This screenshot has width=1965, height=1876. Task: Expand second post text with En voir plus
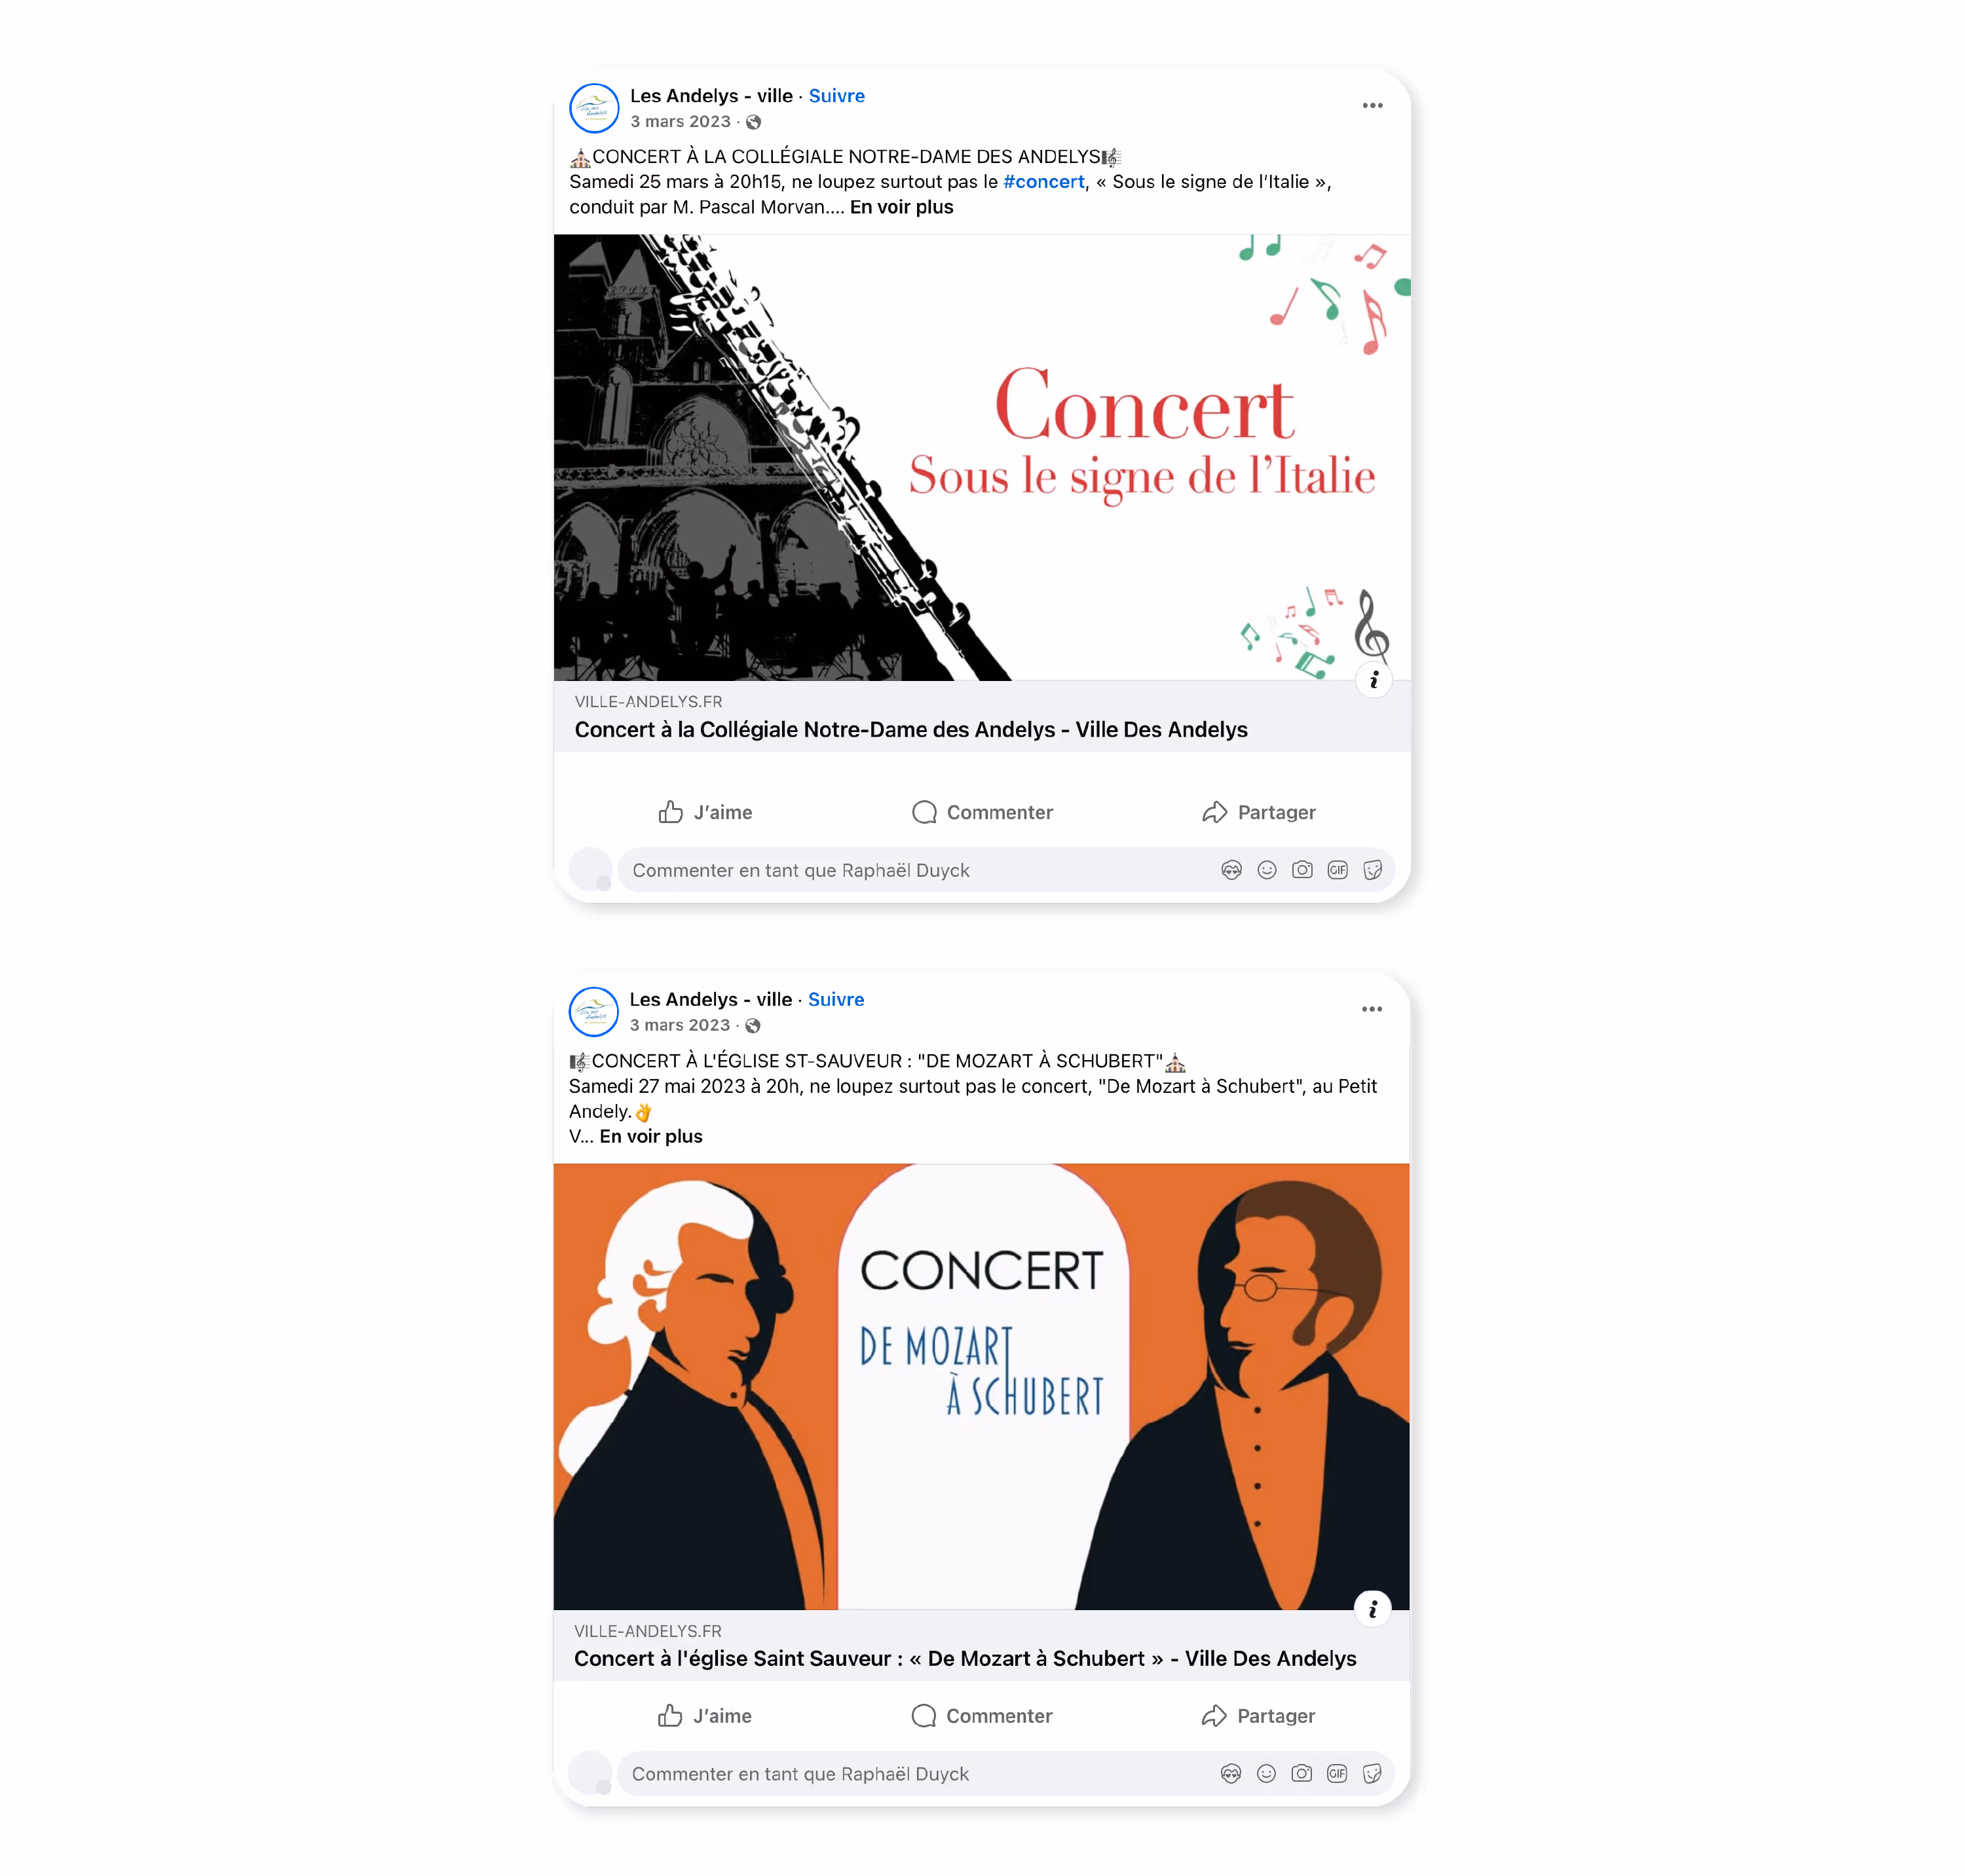651,1136
